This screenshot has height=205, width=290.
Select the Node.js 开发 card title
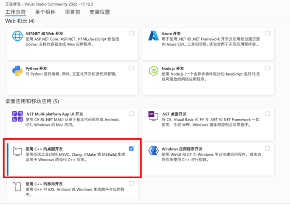pyautogui.click(x=173, y=68)
